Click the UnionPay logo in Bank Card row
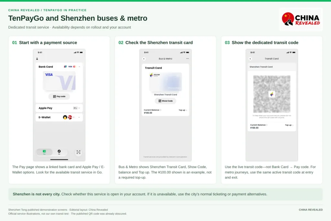The width and height of the screenshot is (331, 221). pyautogui.click(x=65, y=67)
